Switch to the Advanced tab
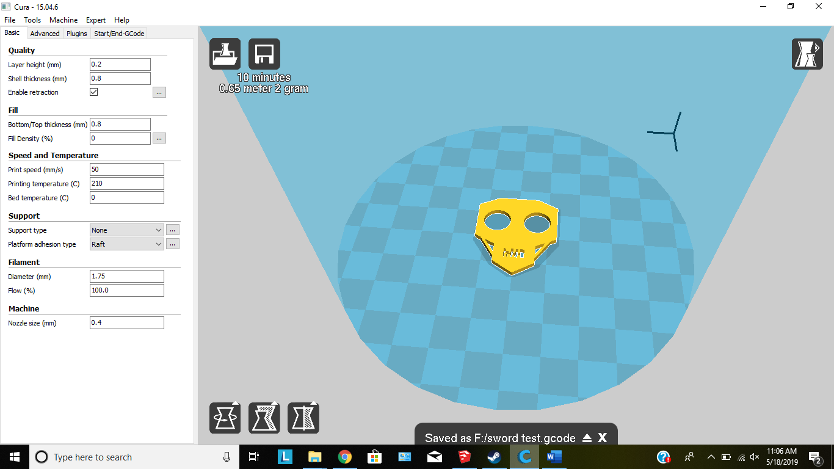The height and width of the screenshot is (469, 834). [x=45, y=34]
